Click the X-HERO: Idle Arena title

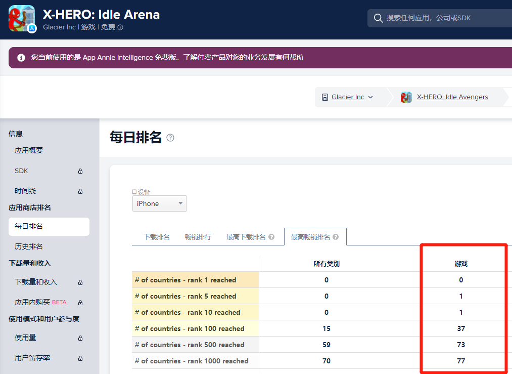pos(101,14)
